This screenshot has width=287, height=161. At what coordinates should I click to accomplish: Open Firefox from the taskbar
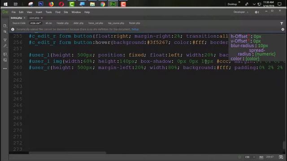pyautogui.click(x=51, y=4)
